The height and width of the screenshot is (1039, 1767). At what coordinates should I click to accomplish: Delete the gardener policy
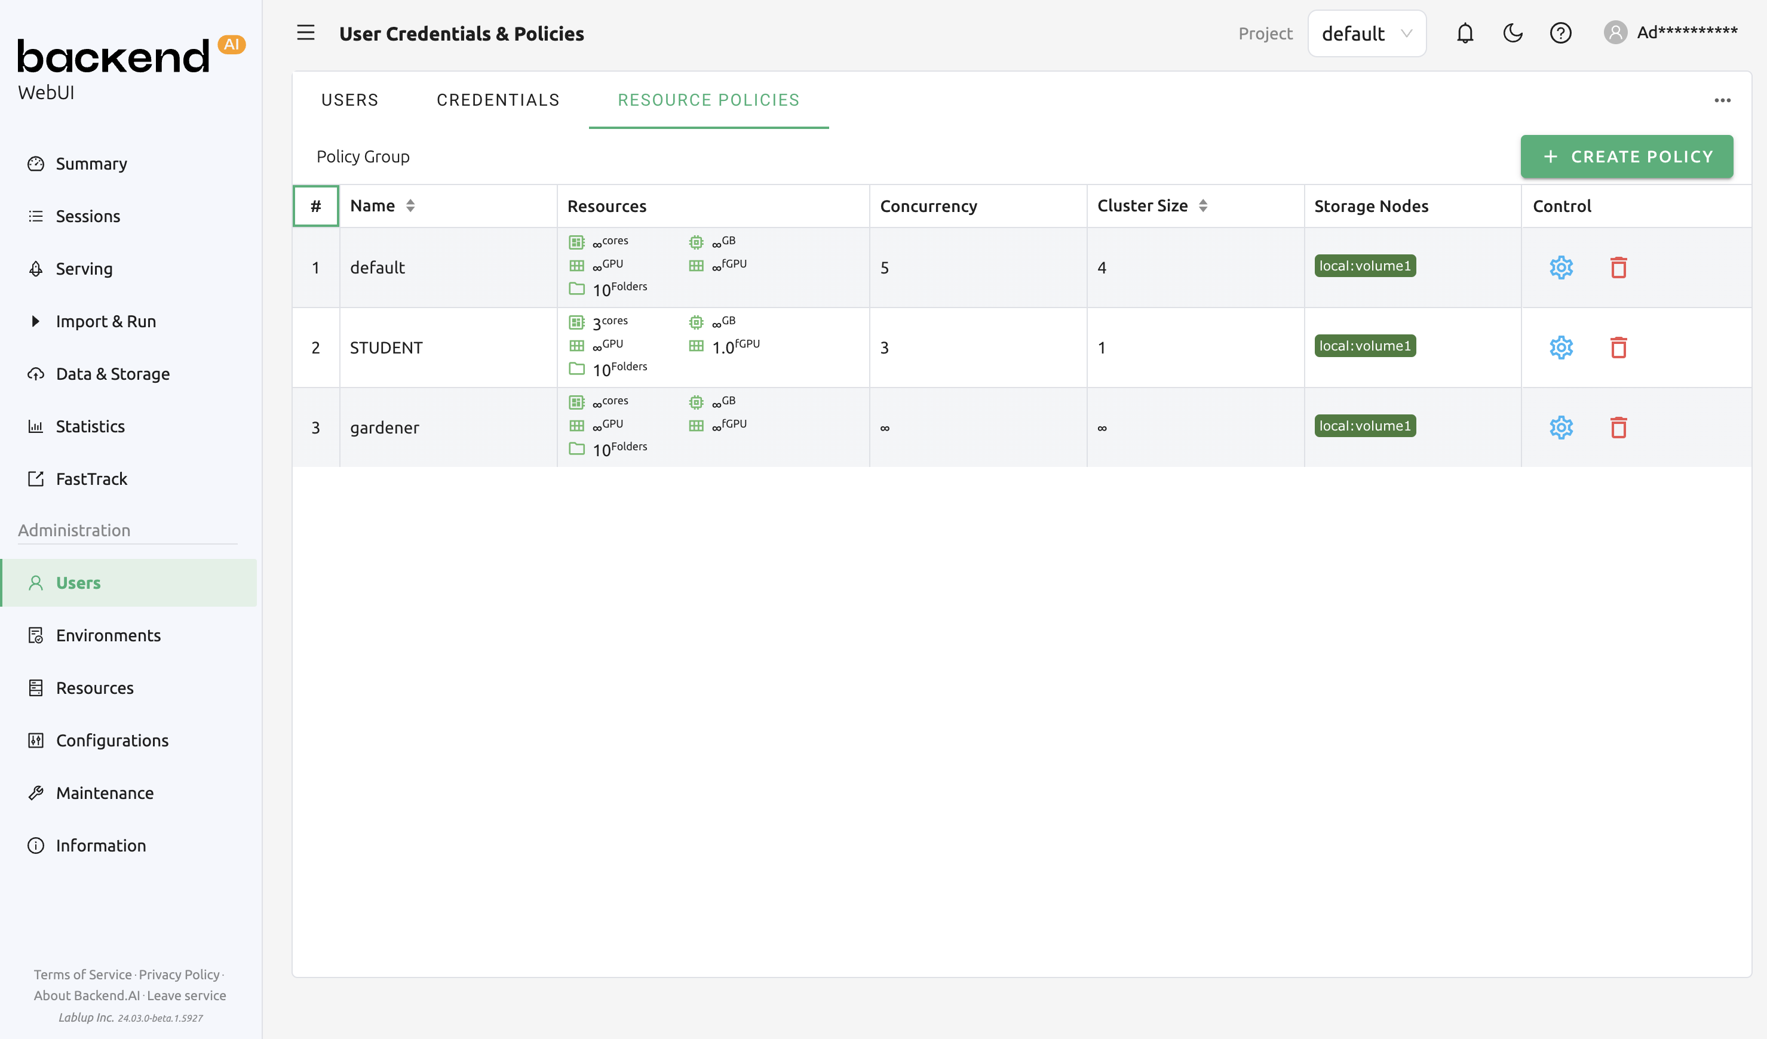[1618, 427]
